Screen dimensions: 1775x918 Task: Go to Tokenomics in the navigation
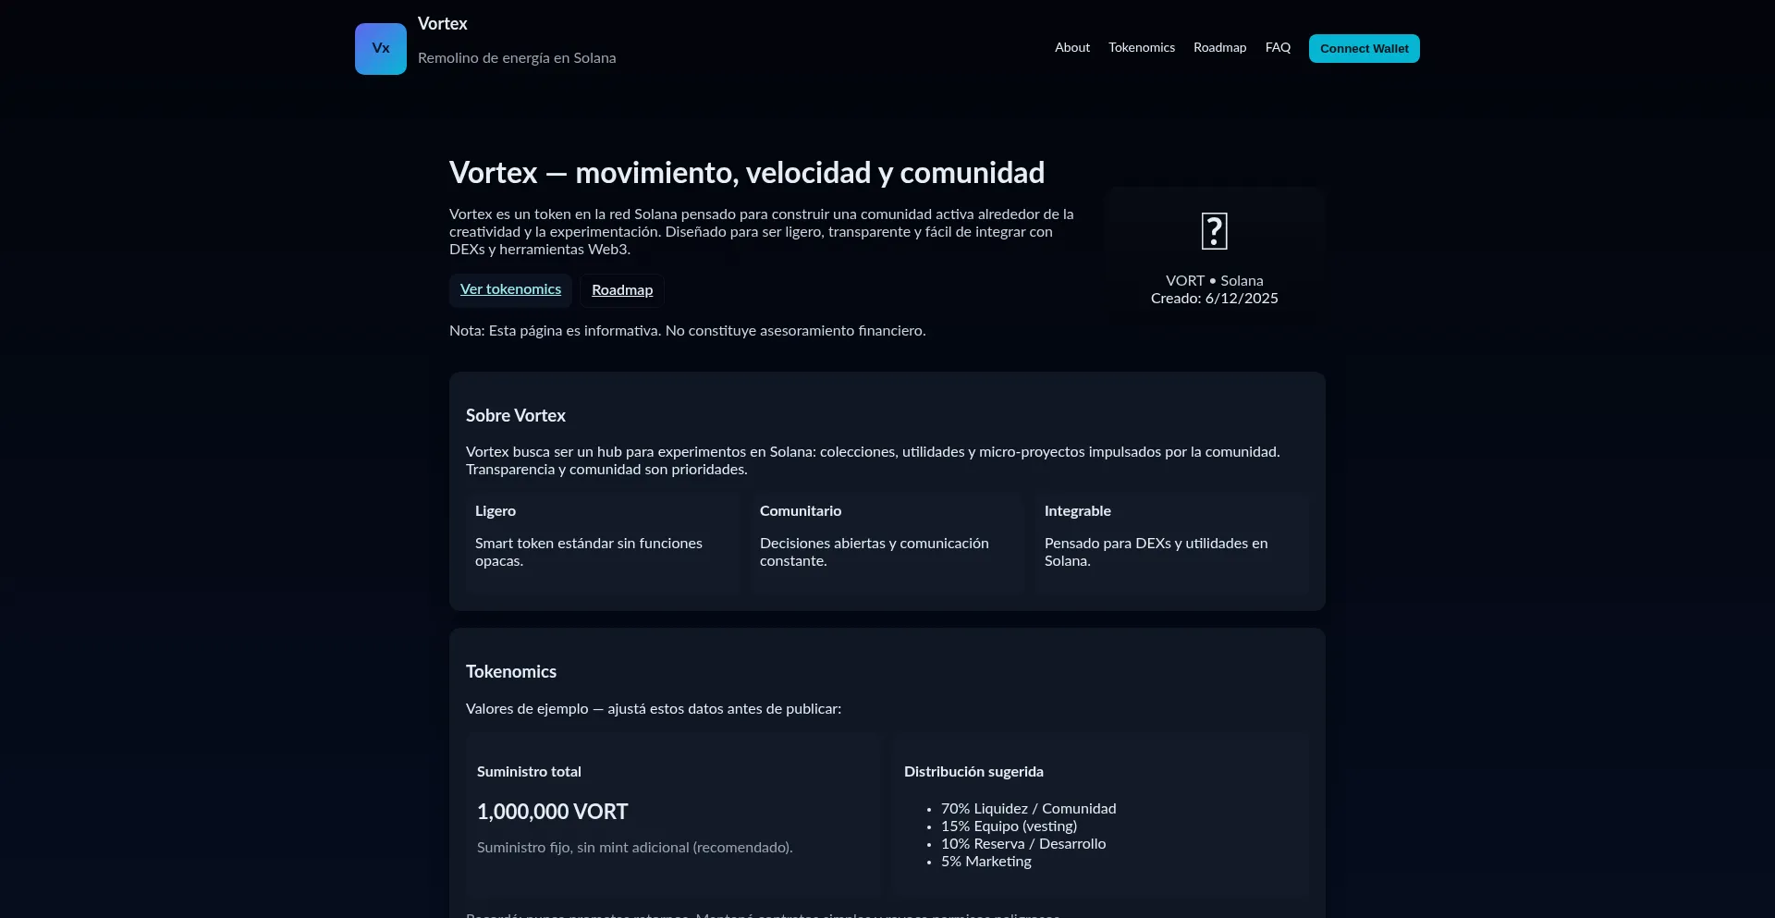coord(1142,47)
